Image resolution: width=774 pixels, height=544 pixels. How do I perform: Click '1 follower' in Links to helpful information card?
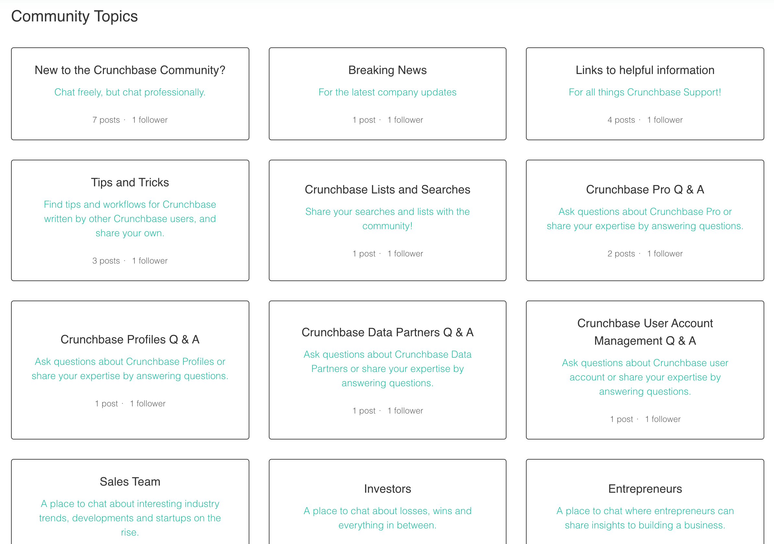665,120
